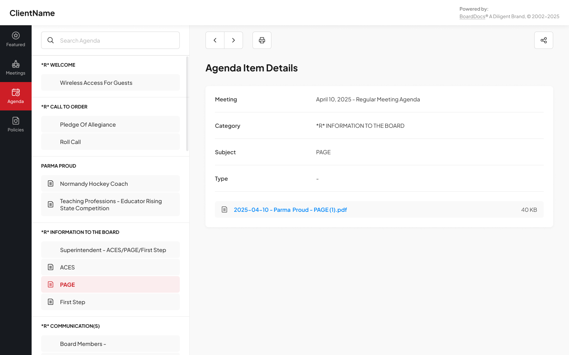This screenshot has width=569, height=355.
Task: Select the Roll Call agenda item
Action: point(110,142)
